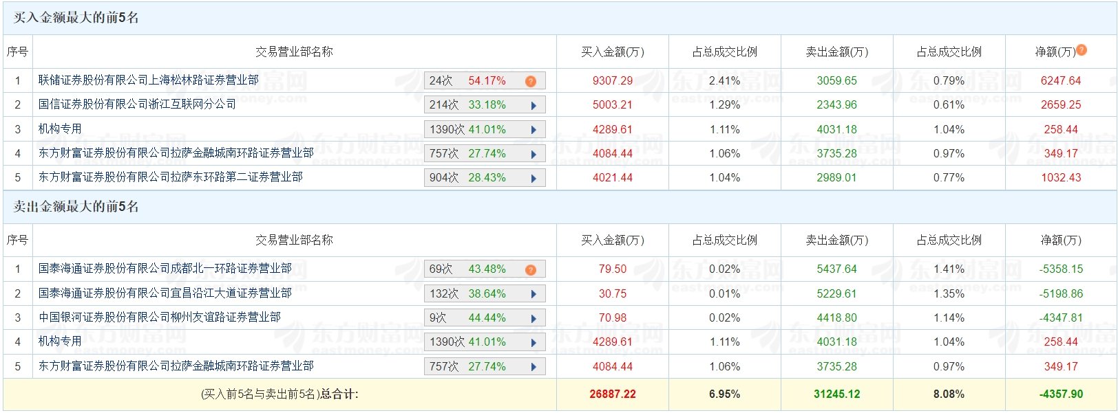Click net amount -4347.81

[1061, 317]
